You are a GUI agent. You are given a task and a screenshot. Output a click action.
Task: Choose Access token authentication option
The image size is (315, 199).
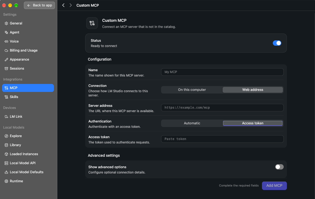point(253,123)
